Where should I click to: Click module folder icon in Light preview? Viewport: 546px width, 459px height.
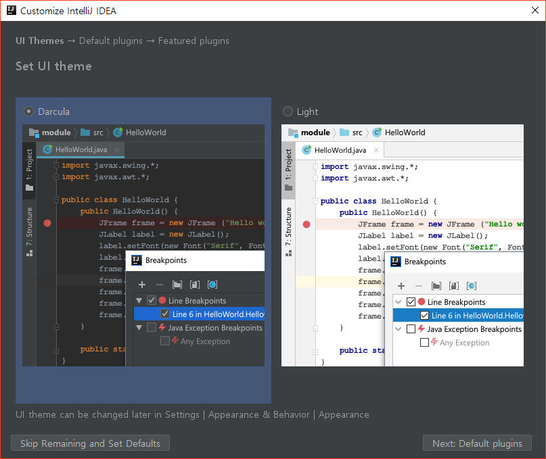293,132
